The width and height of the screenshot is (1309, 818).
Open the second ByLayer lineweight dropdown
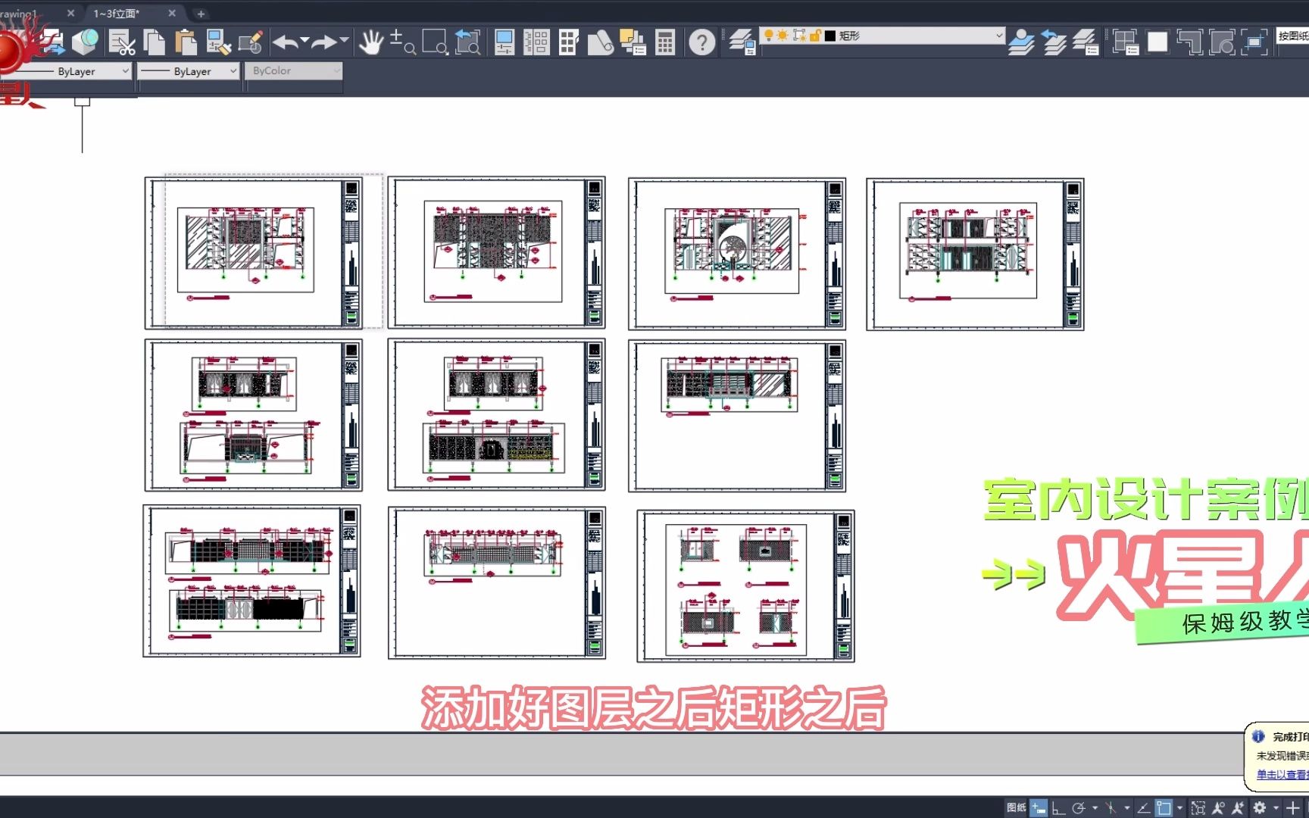point(233,70)
